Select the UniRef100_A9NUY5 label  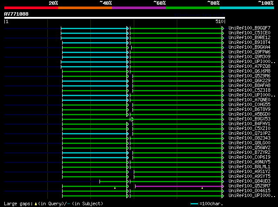click(249, 162)
